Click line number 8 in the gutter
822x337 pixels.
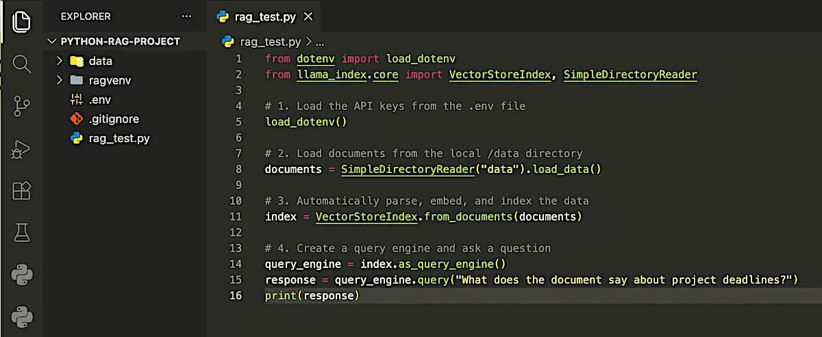238,169
